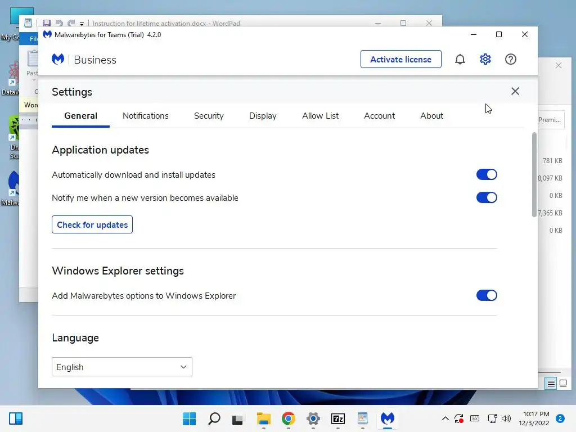Switch to details view icon in Explorer window

(551, 384)
